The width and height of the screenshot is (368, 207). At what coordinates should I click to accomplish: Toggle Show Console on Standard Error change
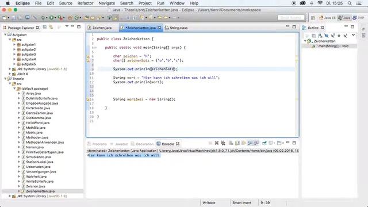(256, 143)
